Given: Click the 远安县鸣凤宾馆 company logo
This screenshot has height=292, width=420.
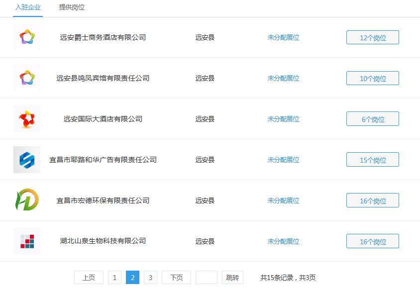Looking at the screenshot, I should (x=26, y=78).
